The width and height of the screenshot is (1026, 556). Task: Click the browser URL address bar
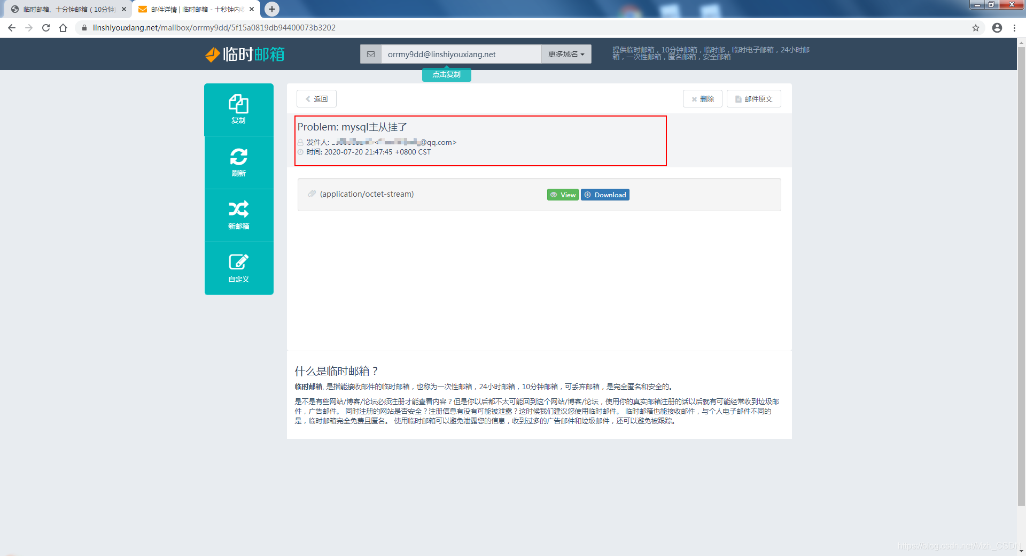(x=524, y=28)
